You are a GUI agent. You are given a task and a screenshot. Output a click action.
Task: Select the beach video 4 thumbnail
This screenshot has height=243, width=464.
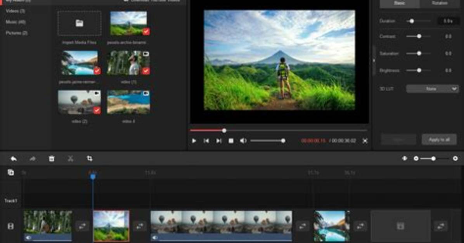128,102
